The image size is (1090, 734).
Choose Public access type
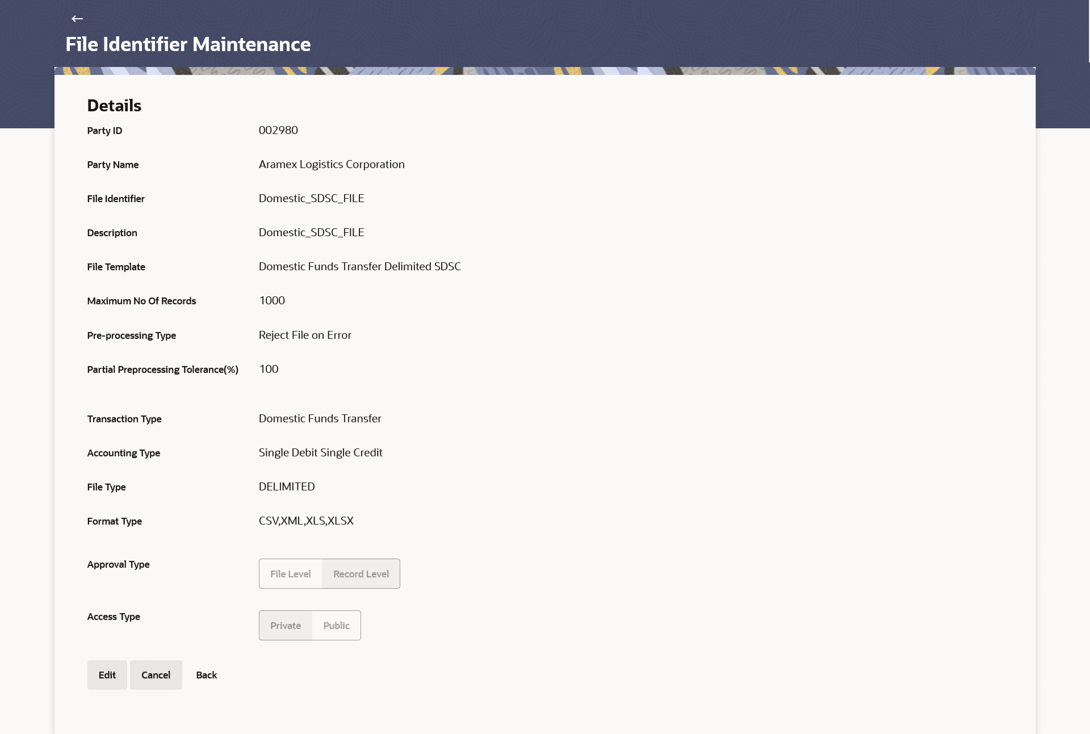[x=336, y=626]
